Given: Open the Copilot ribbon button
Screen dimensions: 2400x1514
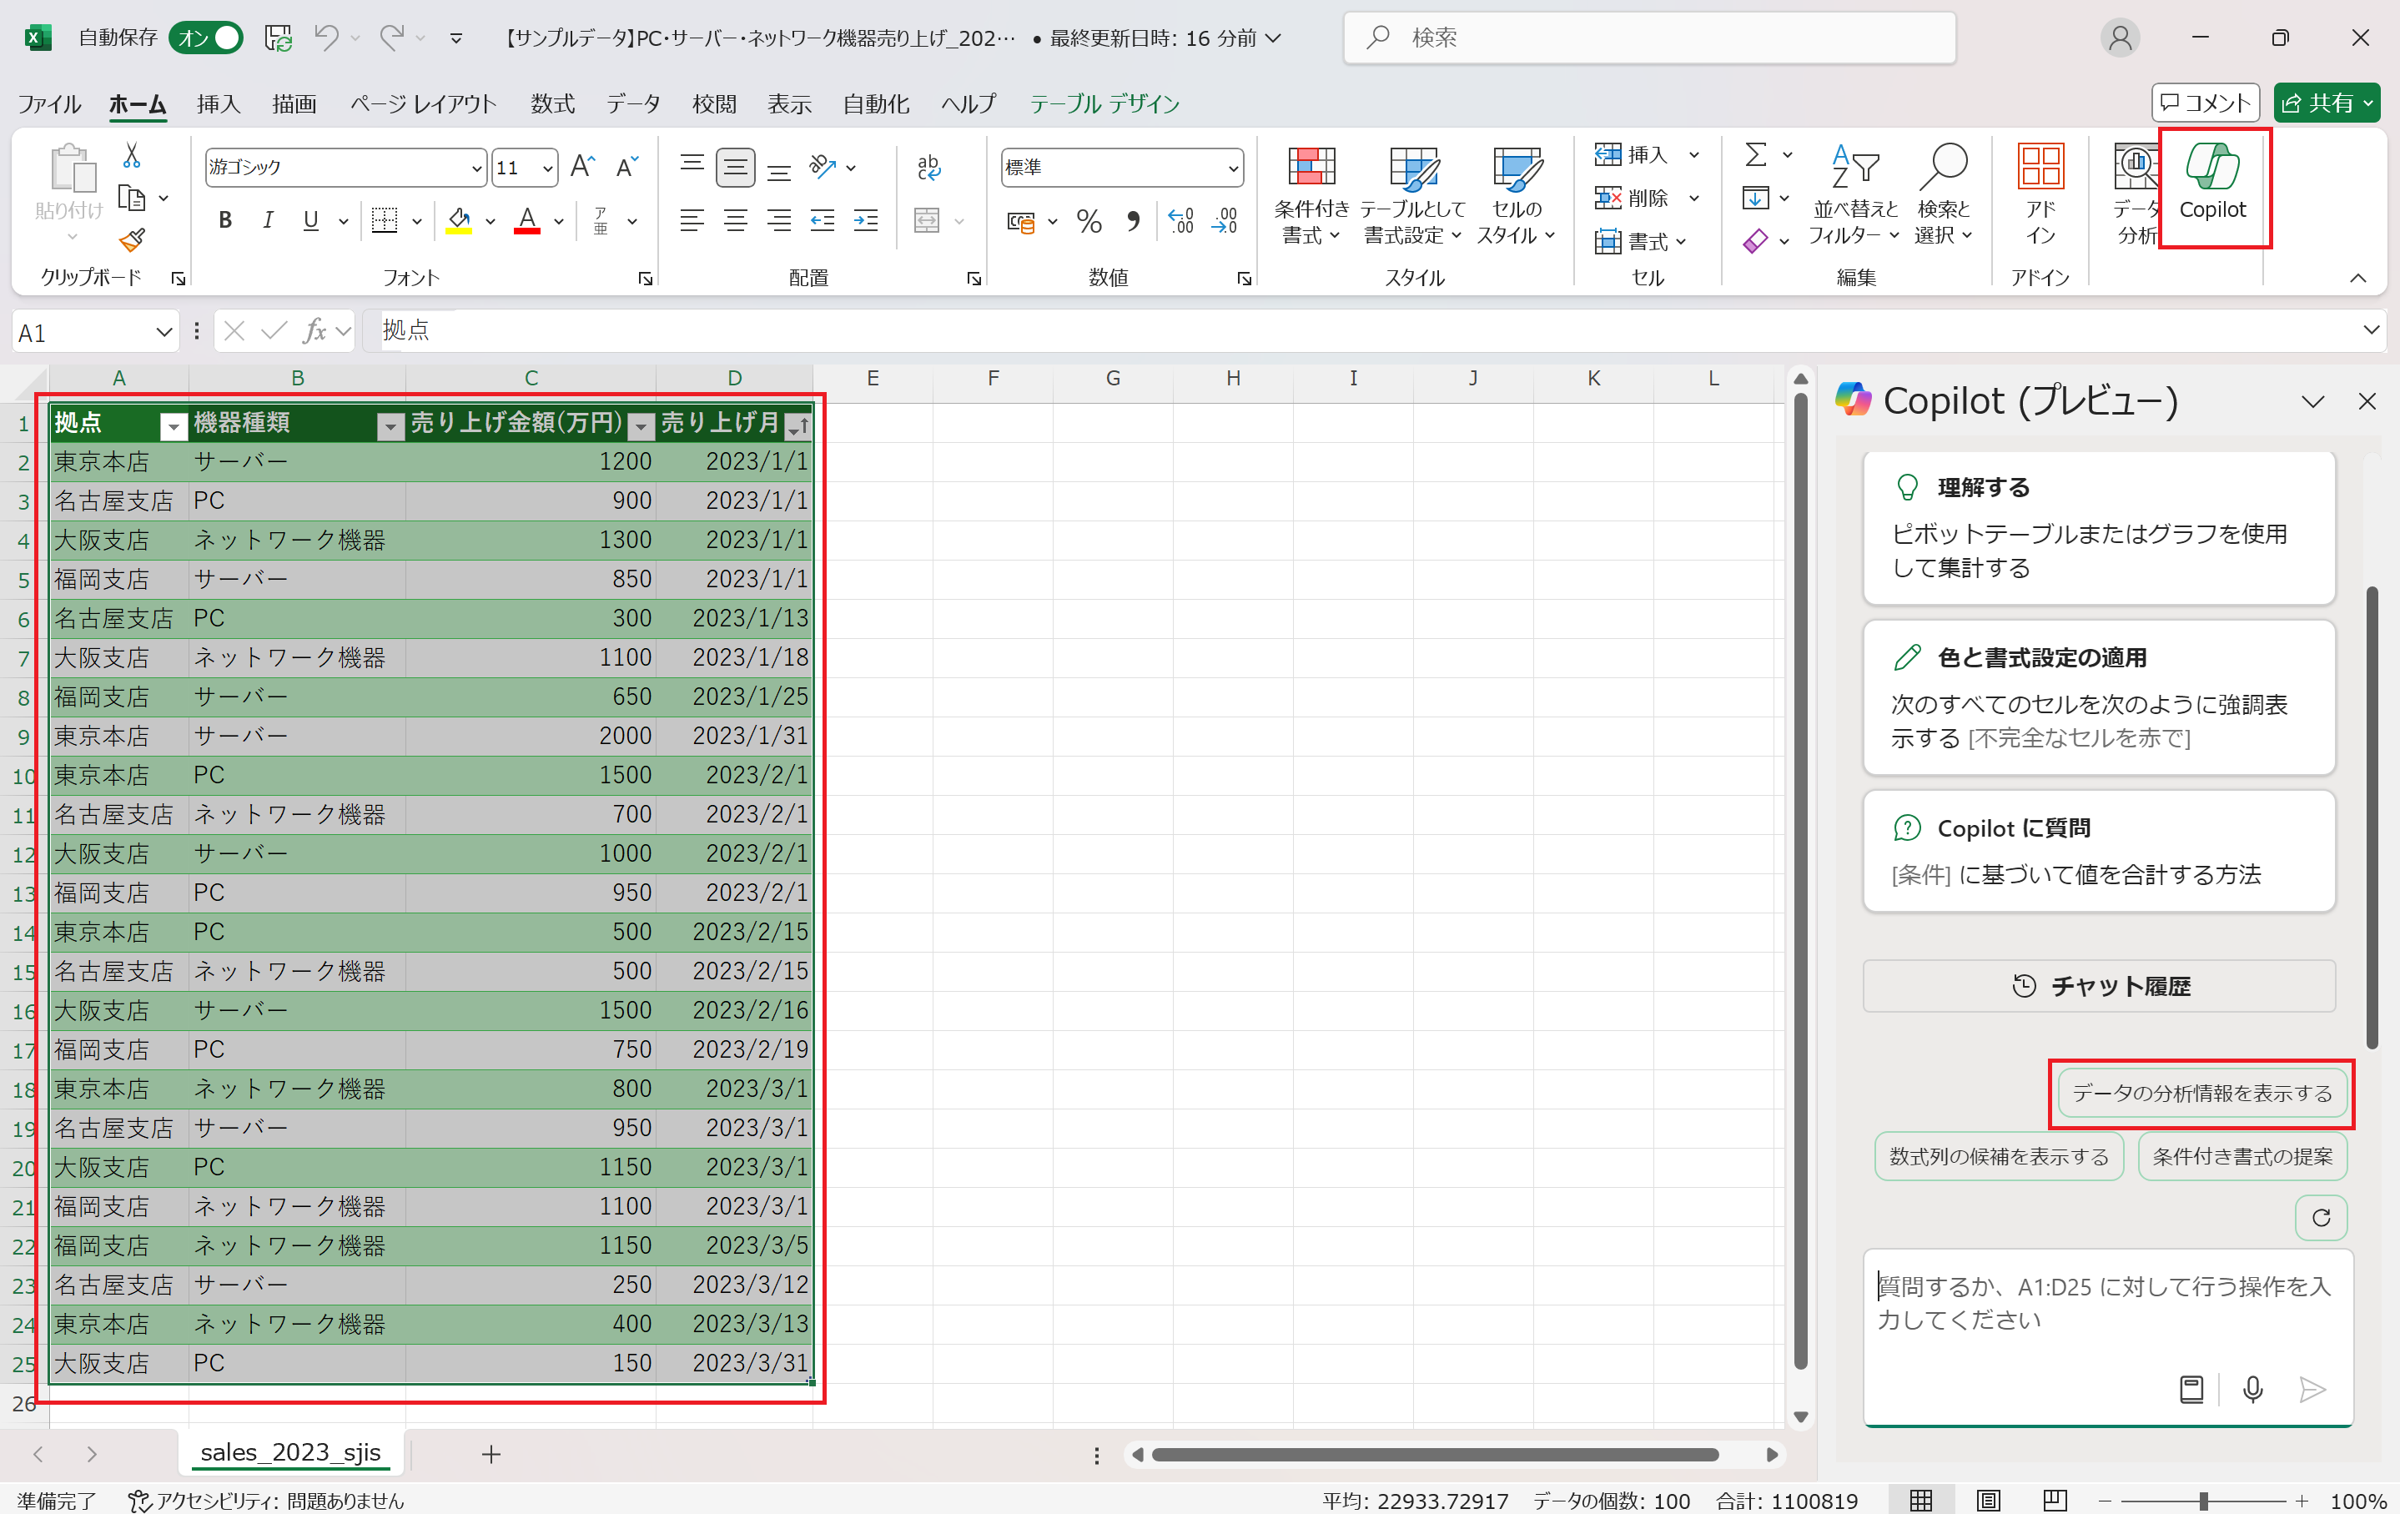Looking at the screenshot, I should point(2211,183).
